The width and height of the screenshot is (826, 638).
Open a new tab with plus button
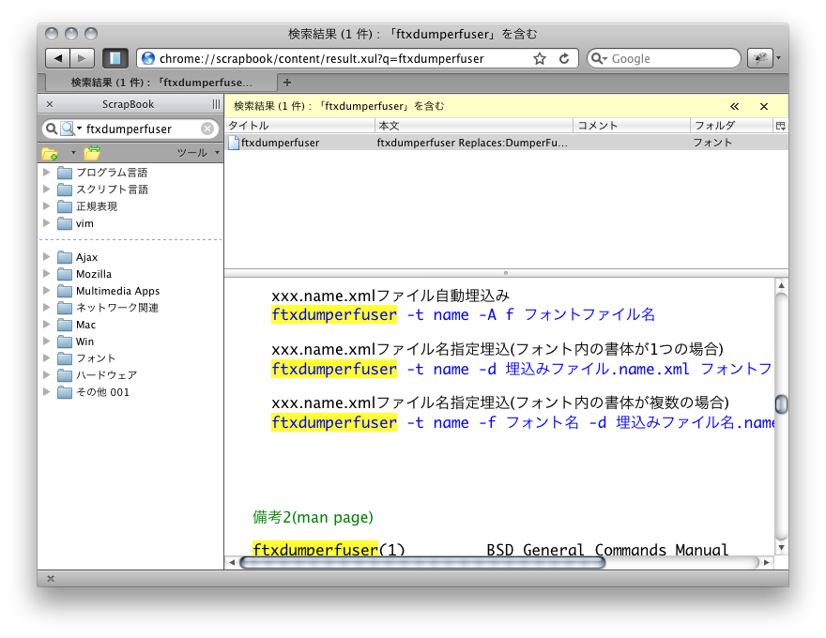pos(287,83)
